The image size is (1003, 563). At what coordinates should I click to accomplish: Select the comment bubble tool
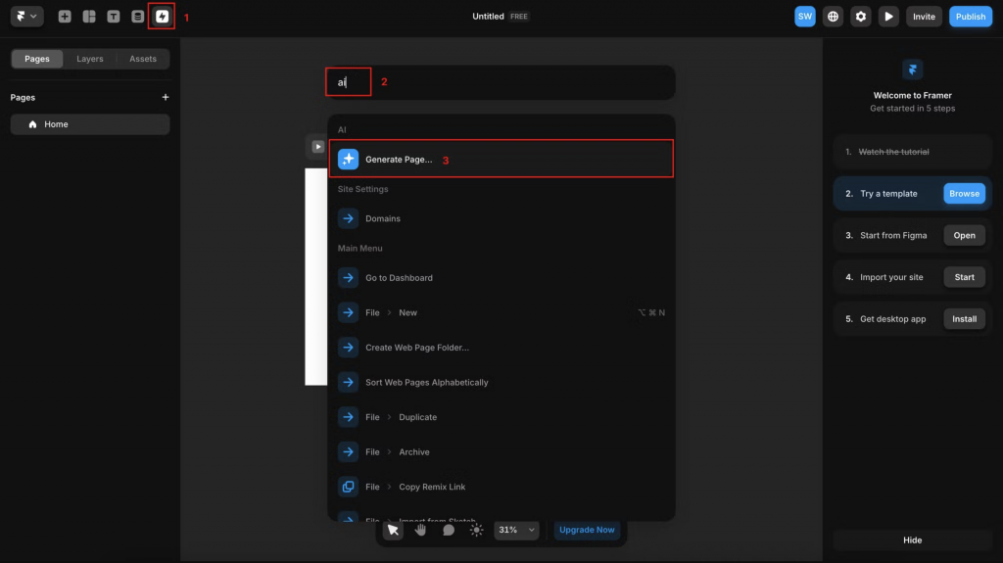449,530
